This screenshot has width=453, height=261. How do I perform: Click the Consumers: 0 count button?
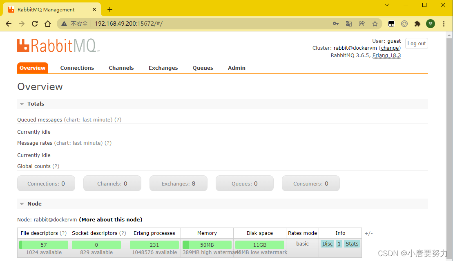pos(310,184)
